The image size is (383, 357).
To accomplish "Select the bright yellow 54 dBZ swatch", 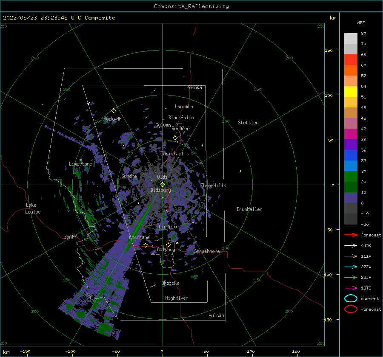I will pyautogui.click(x=351, y=91).
